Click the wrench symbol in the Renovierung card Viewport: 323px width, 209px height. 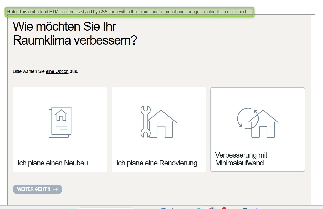(x=145, y=121)
